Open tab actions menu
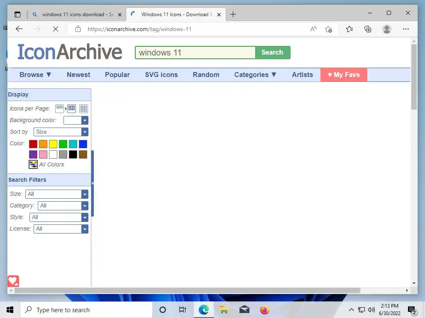425x318 pixels. point(17,14)
